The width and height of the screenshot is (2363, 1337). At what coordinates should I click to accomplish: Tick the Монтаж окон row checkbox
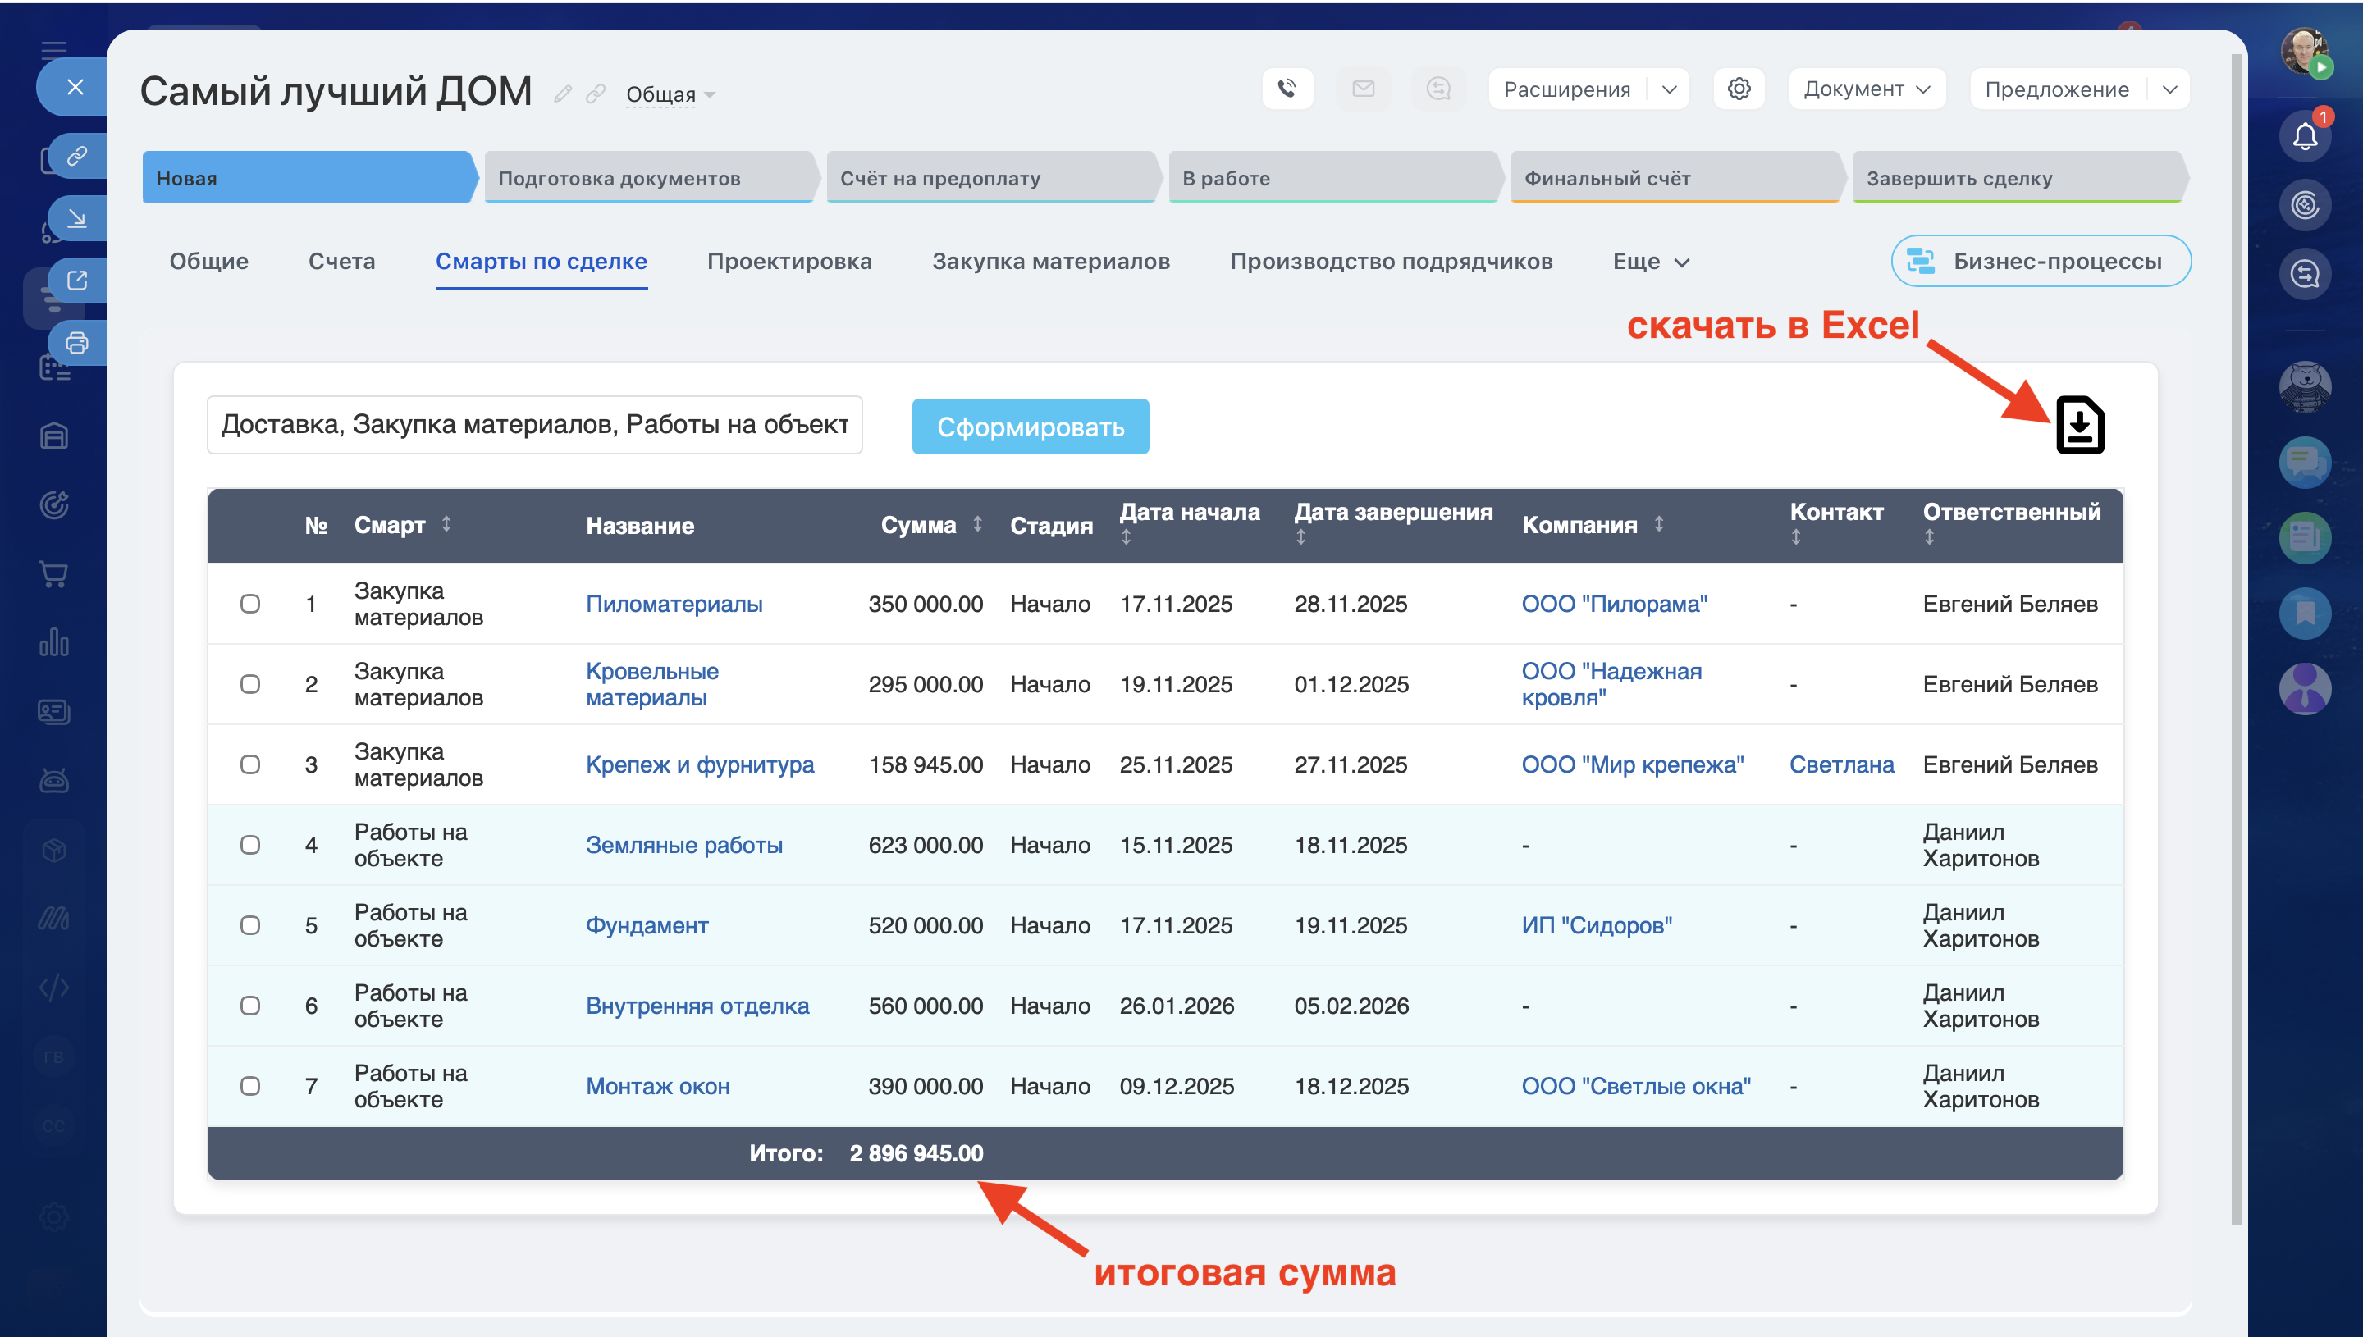[x=249, y=1086]
